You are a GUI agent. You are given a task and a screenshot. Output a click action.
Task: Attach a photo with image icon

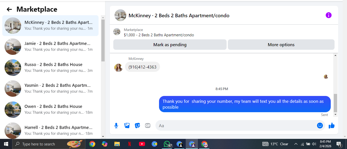click(x=127, y=125)
